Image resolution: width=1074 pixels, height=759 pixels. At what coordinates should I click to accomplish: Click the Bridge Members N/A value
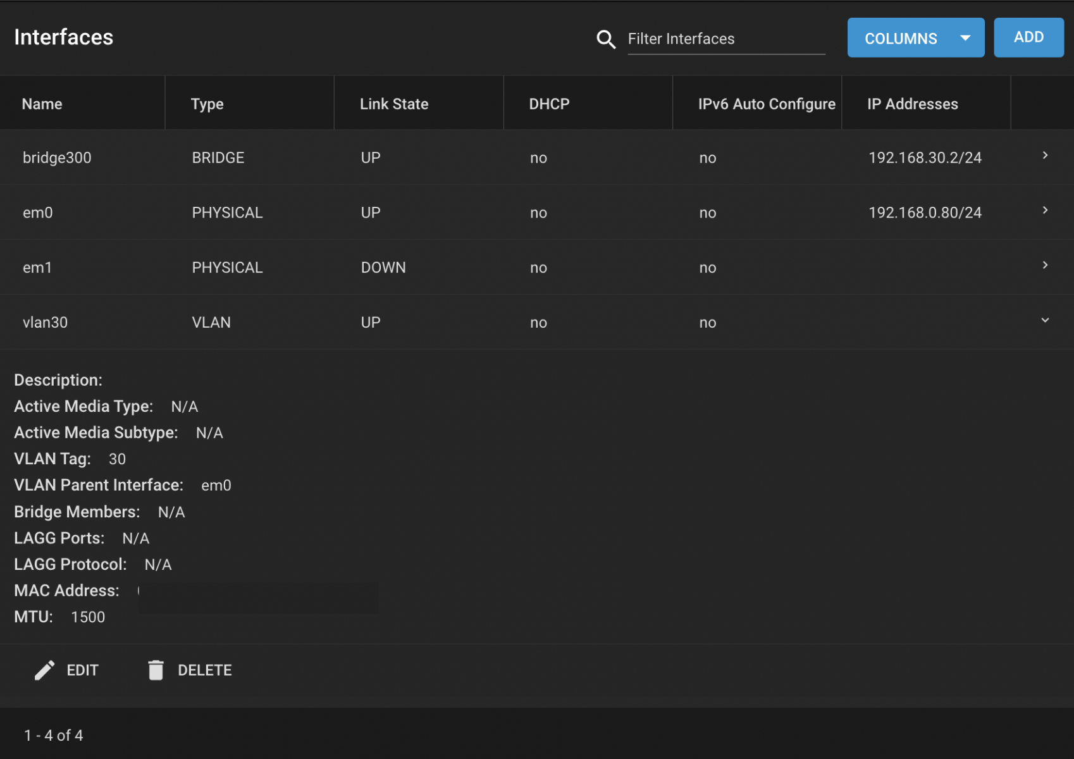tap(171, 512)
